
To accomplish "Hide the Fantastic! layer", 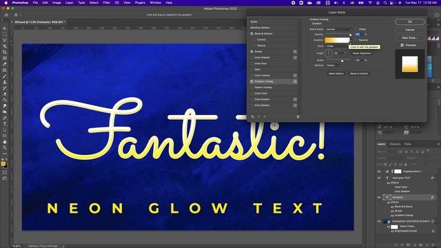I will coord(379,198).
